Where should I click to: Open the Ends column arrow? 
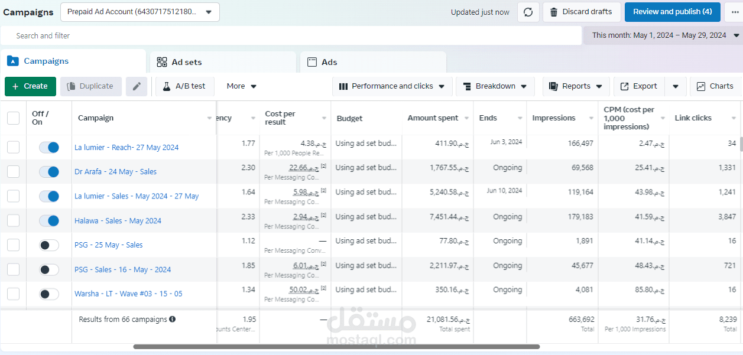[x=520, y=118]
